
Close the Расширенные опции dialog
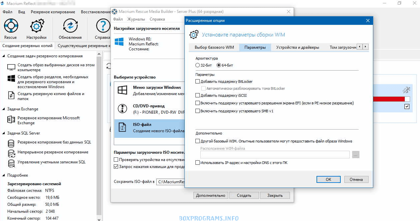click(368, 21)
